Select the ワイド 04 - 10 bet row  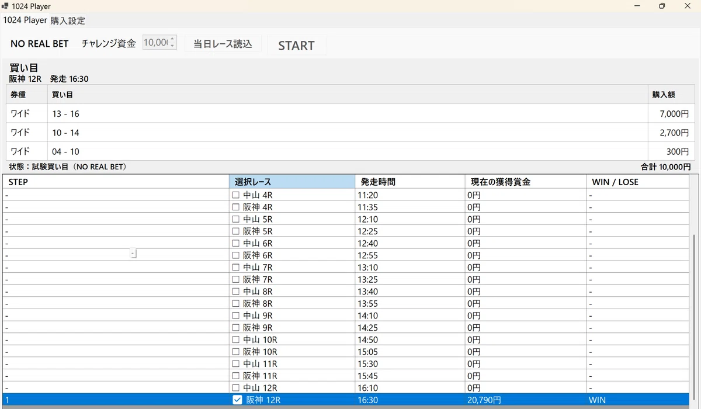point(350,151)
